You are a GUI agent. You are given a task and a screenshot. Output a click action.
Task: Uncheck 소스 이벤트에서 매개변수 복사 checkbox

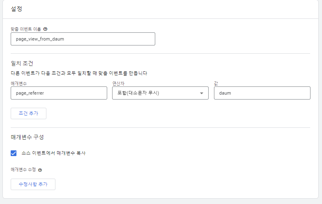coord(14,153)
